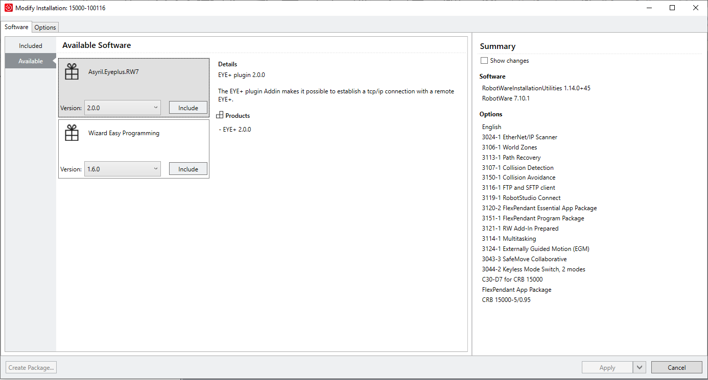708x380 pixels.
Task: Click the Apply button
Action: coord(607,367)
